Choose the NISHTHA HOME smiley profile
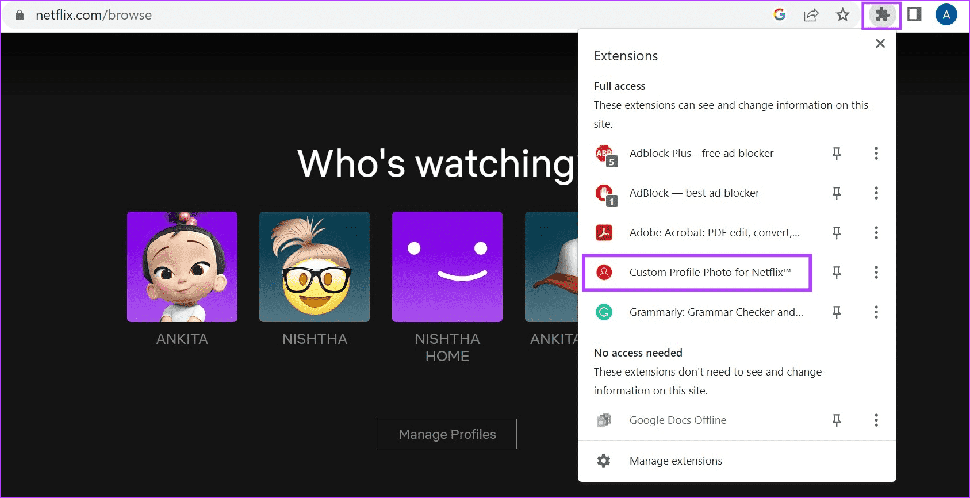 coord(447,267)
